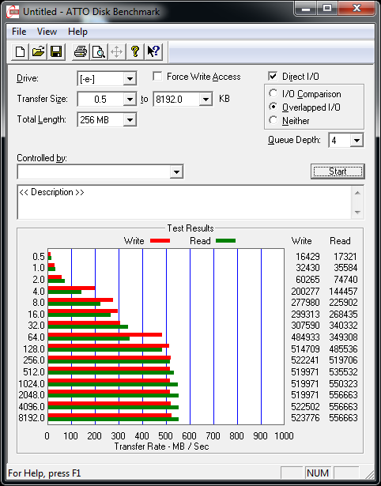The image size is (381, 486).
Task: Click the New document toolbar icon
Action: coord(21,51)
